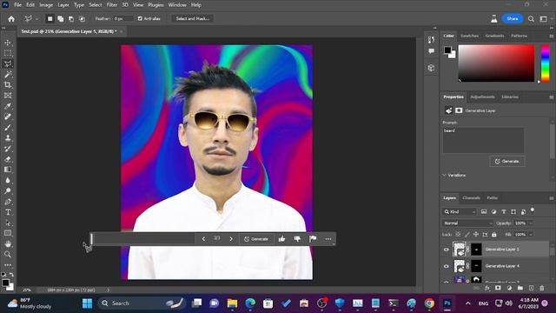Hide Generative Layer 4 with eye icon
The width and height of the screenshot is (556, 313).
(x=447, y=266)
